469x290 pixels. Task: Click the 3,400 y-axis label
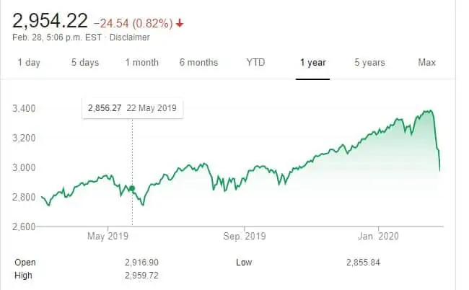point(25,108)
